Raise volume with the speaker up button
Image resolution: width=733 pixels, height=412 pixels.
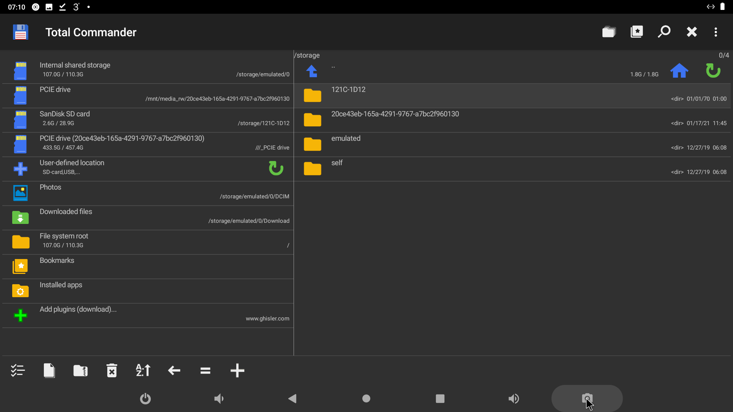[x=514, y=399]
